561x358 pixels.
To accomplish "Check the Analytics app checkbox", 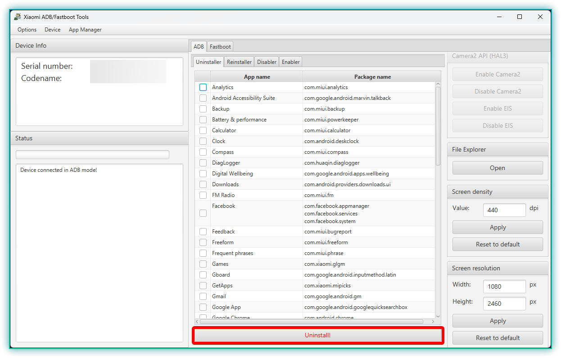I will tap(203, 87).
